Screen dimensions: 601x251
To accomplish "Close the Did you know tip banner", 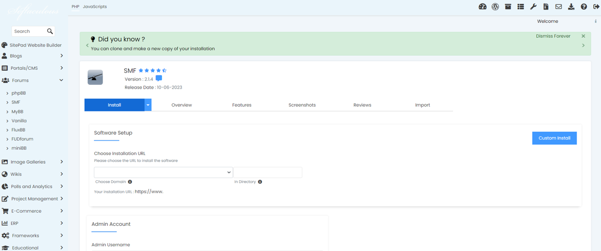I will click(583, 36).
